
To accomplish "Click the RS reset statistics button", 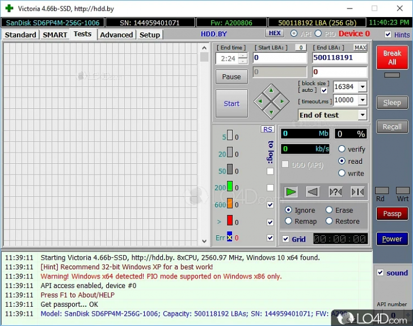I will pyautogui.click(x=268, y=129).
